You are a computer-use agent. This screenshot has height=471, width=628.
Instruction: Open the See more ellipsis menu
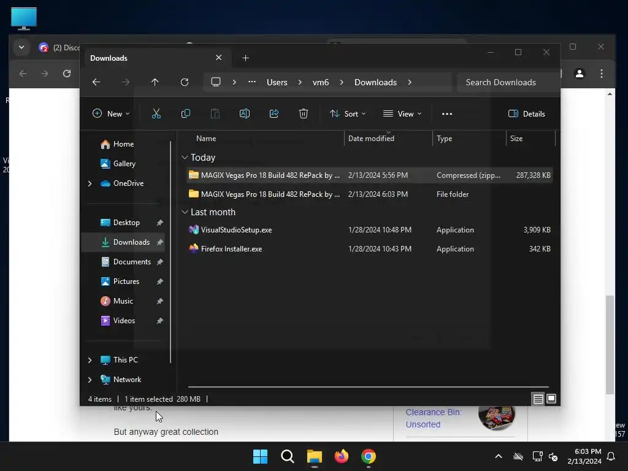point(447,113)
